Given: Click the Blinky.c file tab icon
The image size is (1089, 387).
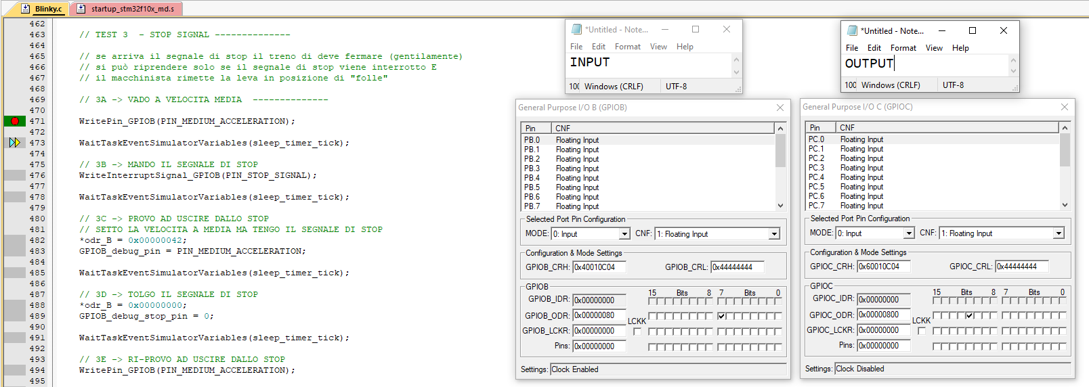Looking at the screenshot, I should click(26, 9).
